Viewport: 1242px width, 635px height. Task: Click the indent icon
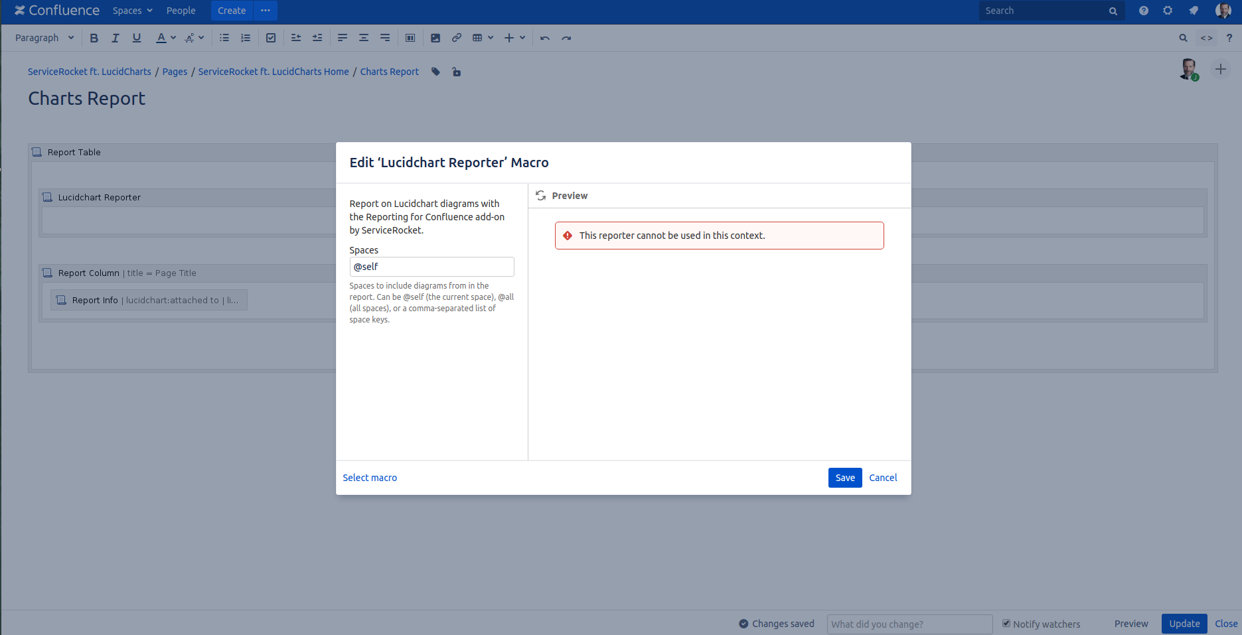(x=317, y=38)
